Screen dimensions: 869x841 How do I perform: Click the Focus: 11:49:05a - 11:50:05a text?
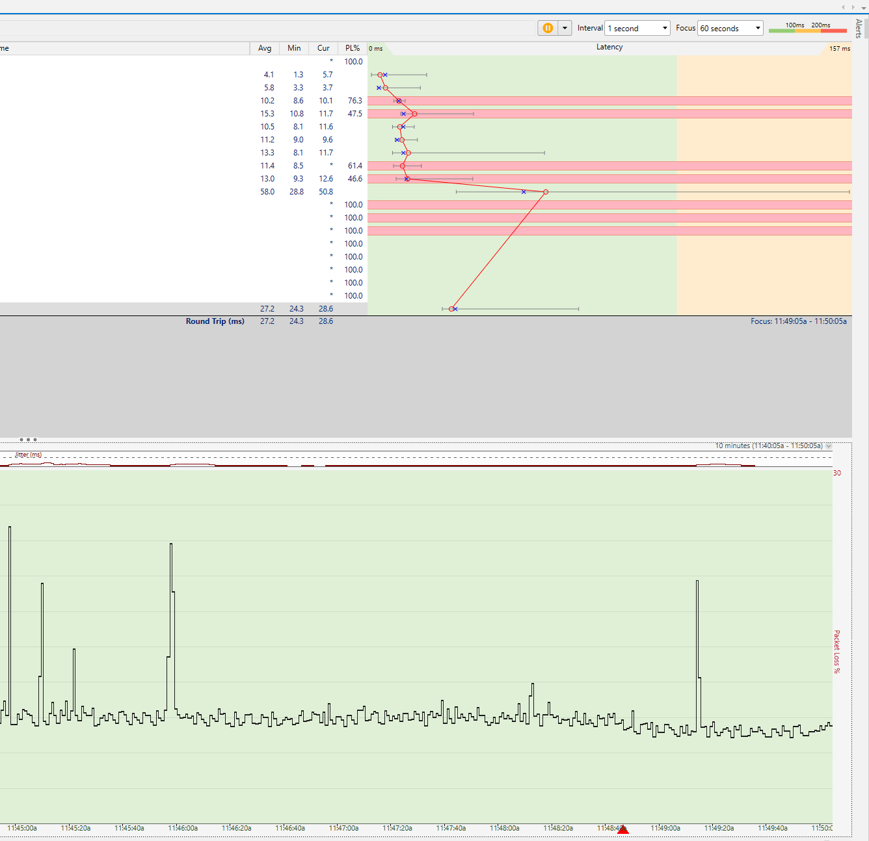799,321
